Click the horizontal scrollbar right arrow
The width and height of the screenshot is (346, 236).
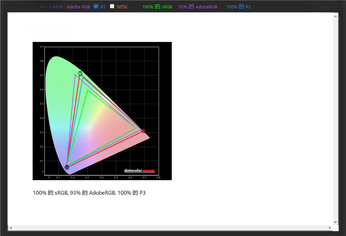(330, 228)
